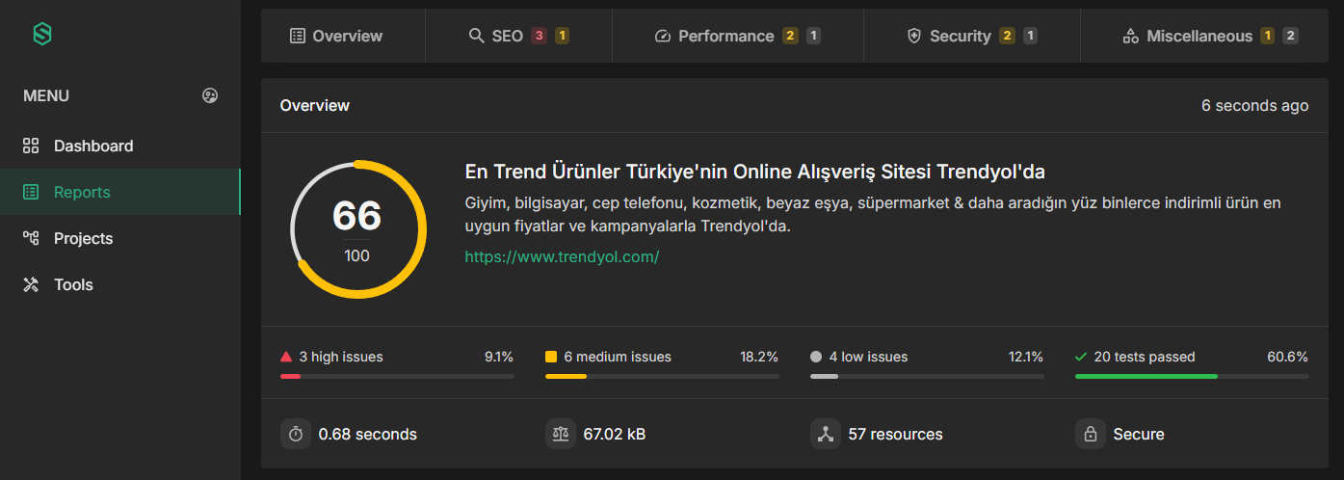Screen dimensions: 1344x480
Task: Click the Projects nodes icon
Action: tap(31, 238)
